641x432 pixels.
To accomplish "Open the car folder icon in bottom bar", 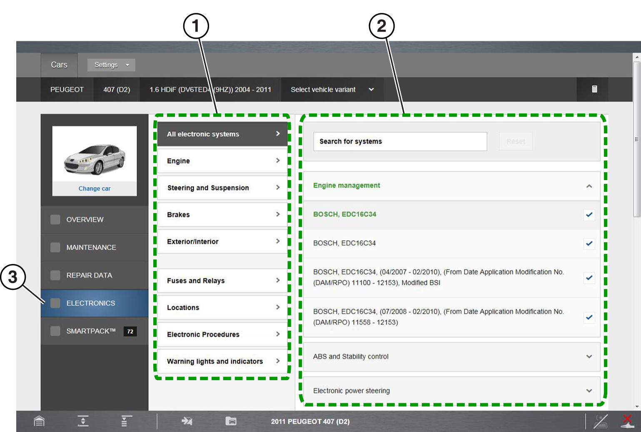I will (231, 421).
